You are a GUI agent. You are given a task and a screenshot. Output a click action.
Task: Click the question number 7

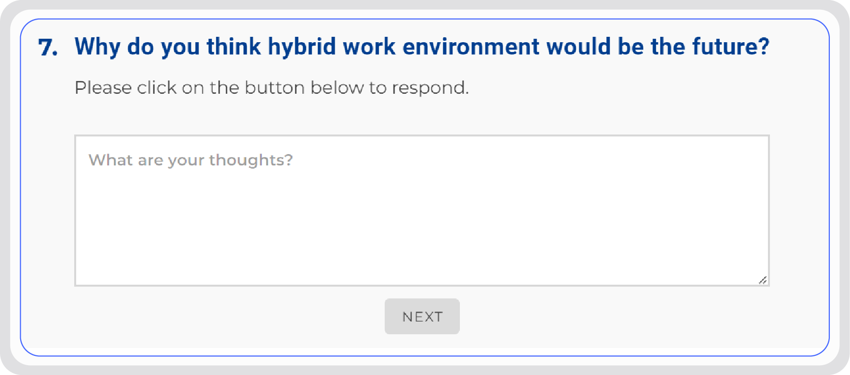(x=48, y=48)
